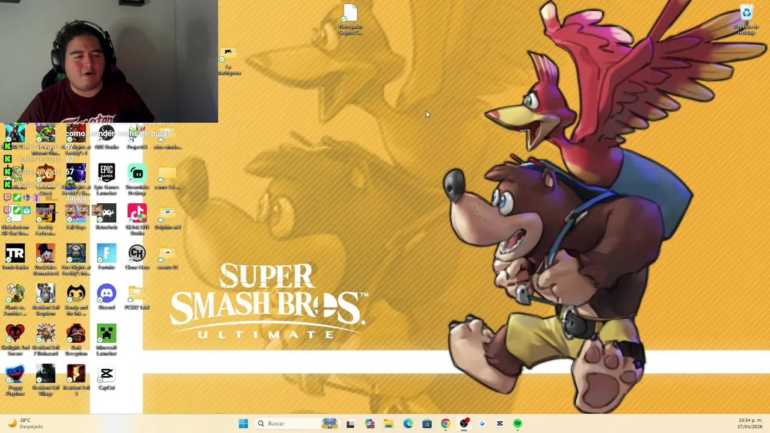
Task: Open TikTok LIVE Studio shortcut
Action: 137,220
